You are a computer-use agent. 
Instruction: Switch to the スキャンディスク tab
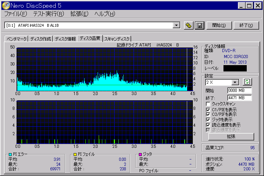(117, 39)
